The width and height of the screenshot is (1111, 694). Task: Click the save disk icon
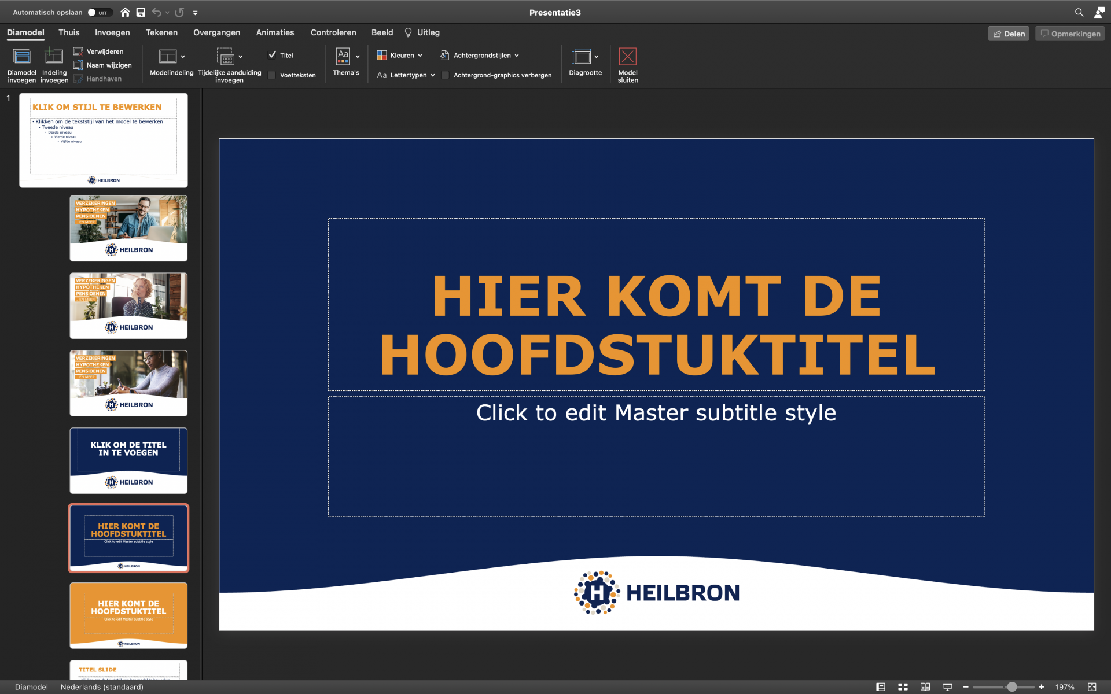point(141,12)
